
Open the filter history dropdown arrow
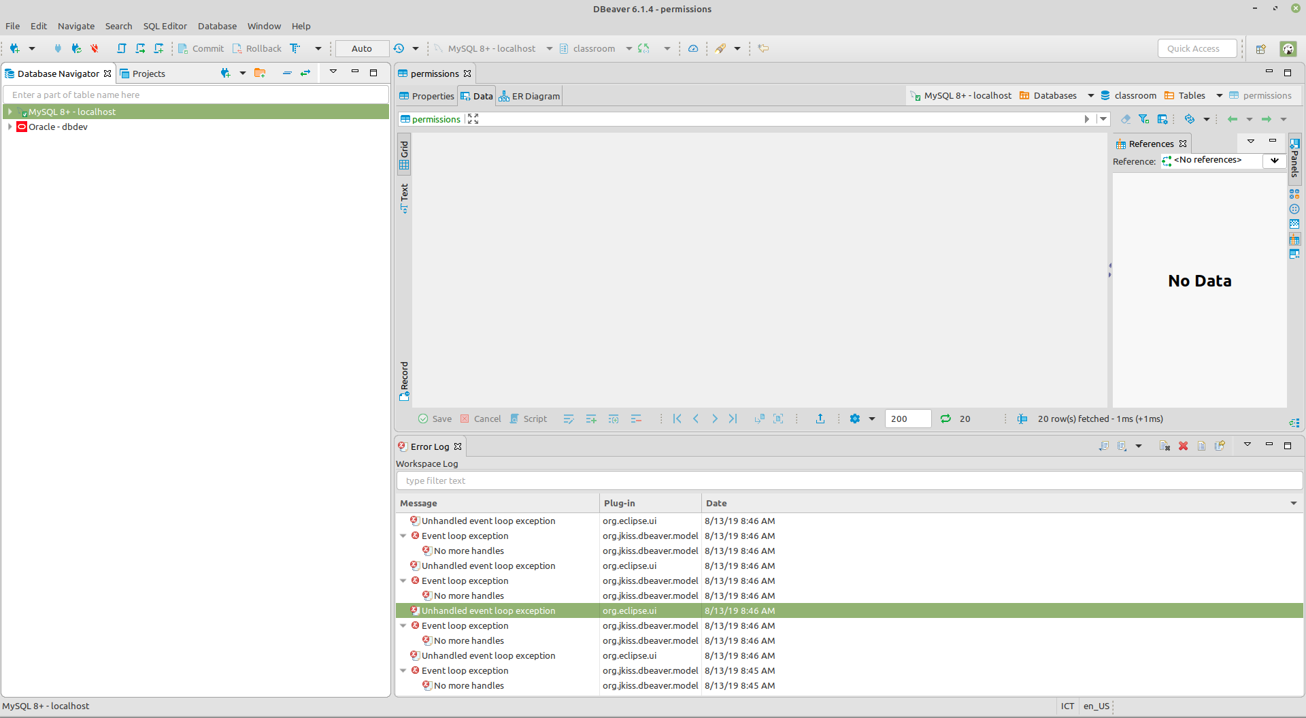(x=1103, y=119)
